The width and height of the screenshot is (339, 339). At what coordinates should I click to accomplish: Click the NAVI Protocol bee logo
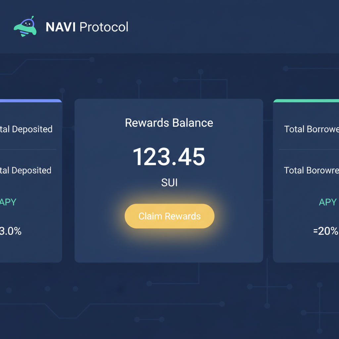[24, 26]
